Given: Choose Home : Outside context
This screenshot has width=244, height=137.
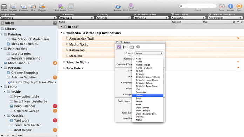Looking at the screenshot, I should tap(148, 68).
